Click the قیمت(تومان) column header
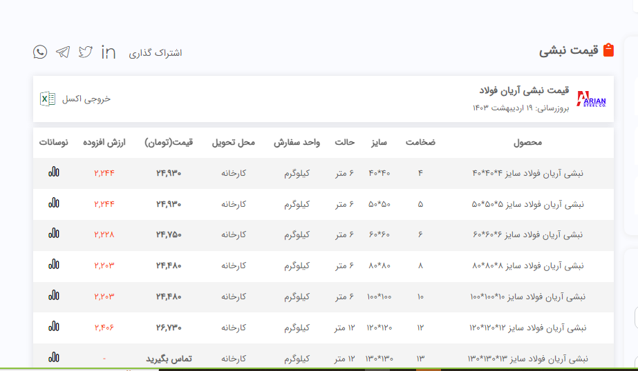Viewport: 638px width, 371px height. click(x=169, y=143)
